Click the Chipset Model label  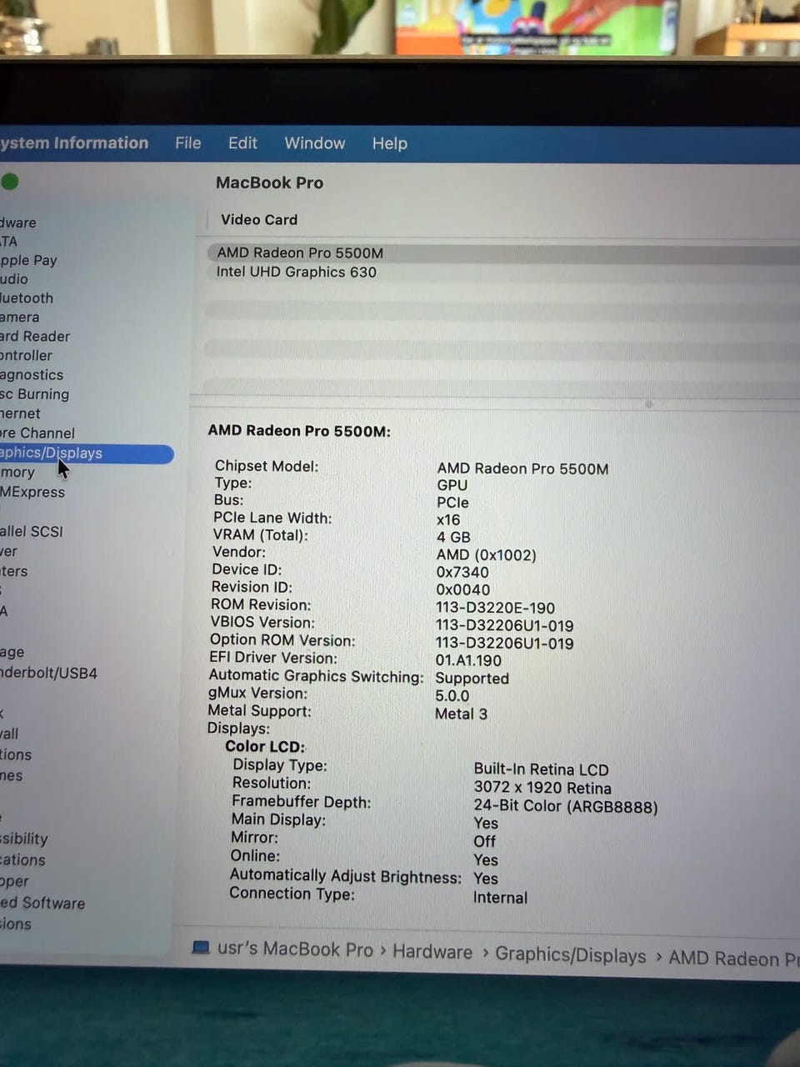(x=267, y=466)
